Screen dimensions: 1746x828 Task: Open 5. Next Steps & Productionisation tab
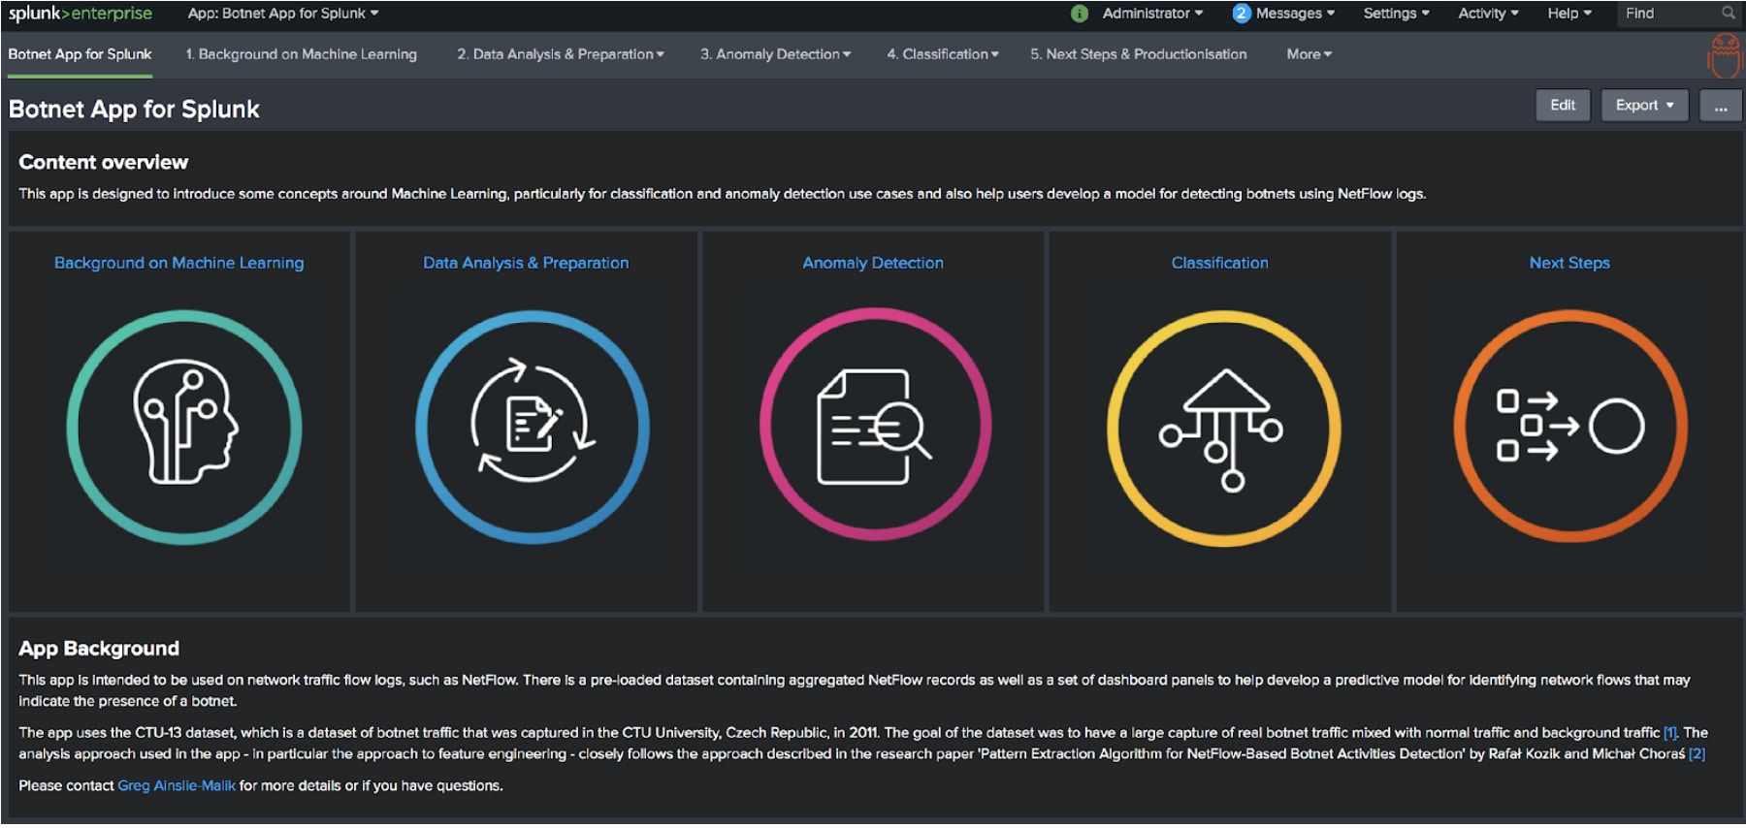coord(1139,54)
